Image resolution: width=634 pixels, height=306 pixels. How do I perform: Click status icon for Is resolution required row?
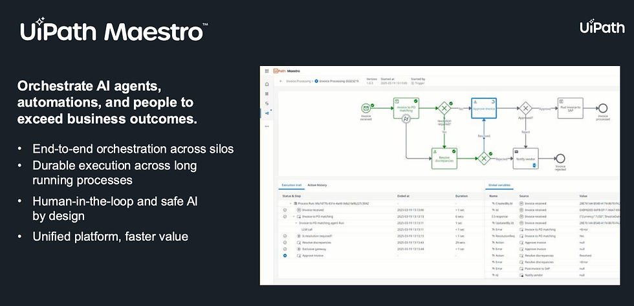point(285,236)
